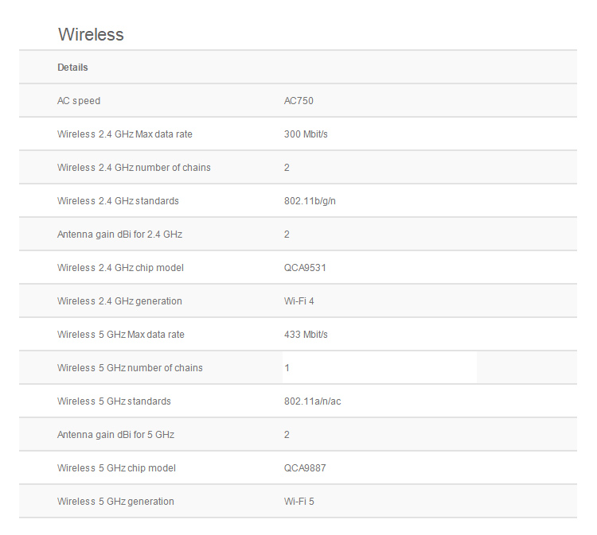Viewport: 597px width, 535px height.
Task: Click Wireless 2.4 GHz number of chains label
Action: (134, 168)
